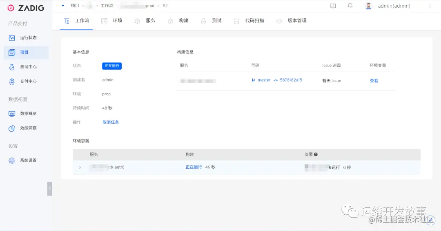Switch to the 服务 tab
Image resolution: width=441 pixels, height=231 pixels.
[150, 20]
